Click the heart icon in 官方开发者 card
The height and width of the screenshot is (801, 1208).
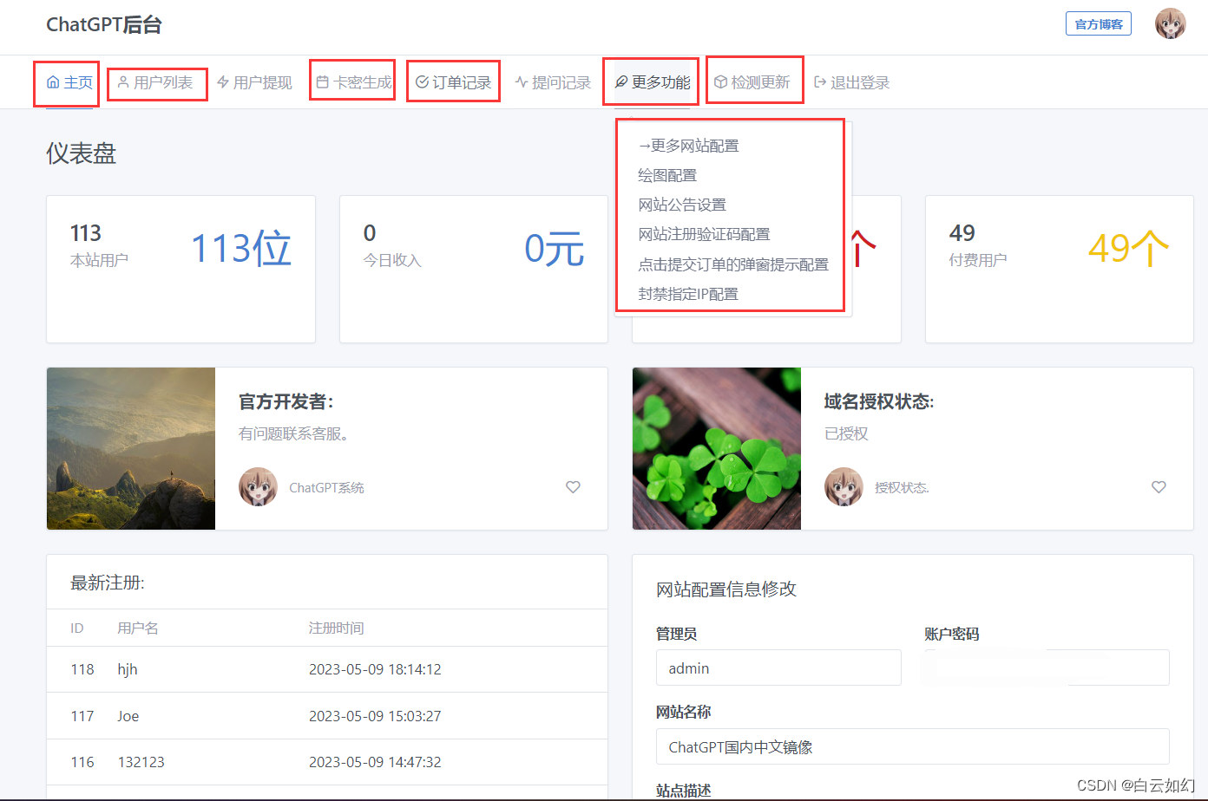tap(573, 487)
